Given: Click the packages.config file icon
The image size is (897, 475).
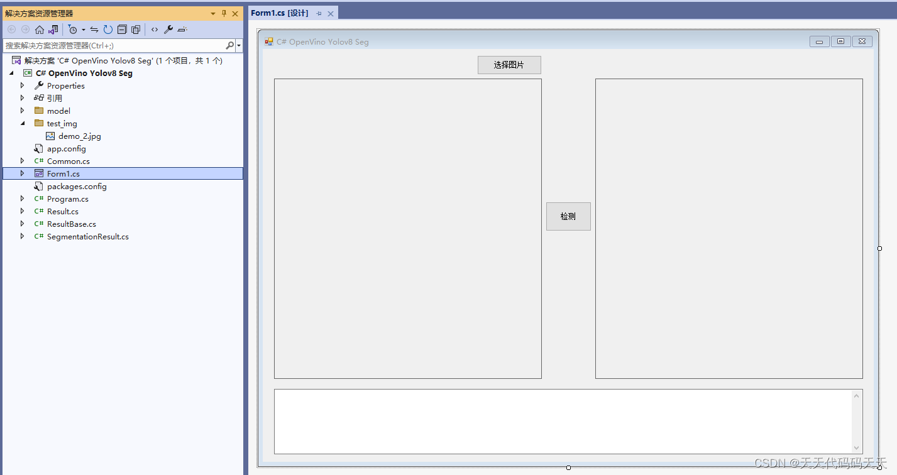Looking at the screenshot, I should pyautogui.click(x=39, y=186).
